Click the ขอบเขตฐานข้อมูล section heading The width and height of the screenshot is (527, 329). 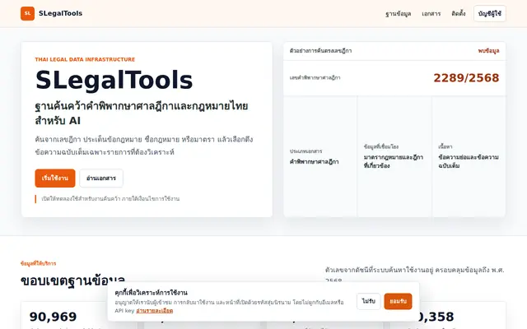73,280
